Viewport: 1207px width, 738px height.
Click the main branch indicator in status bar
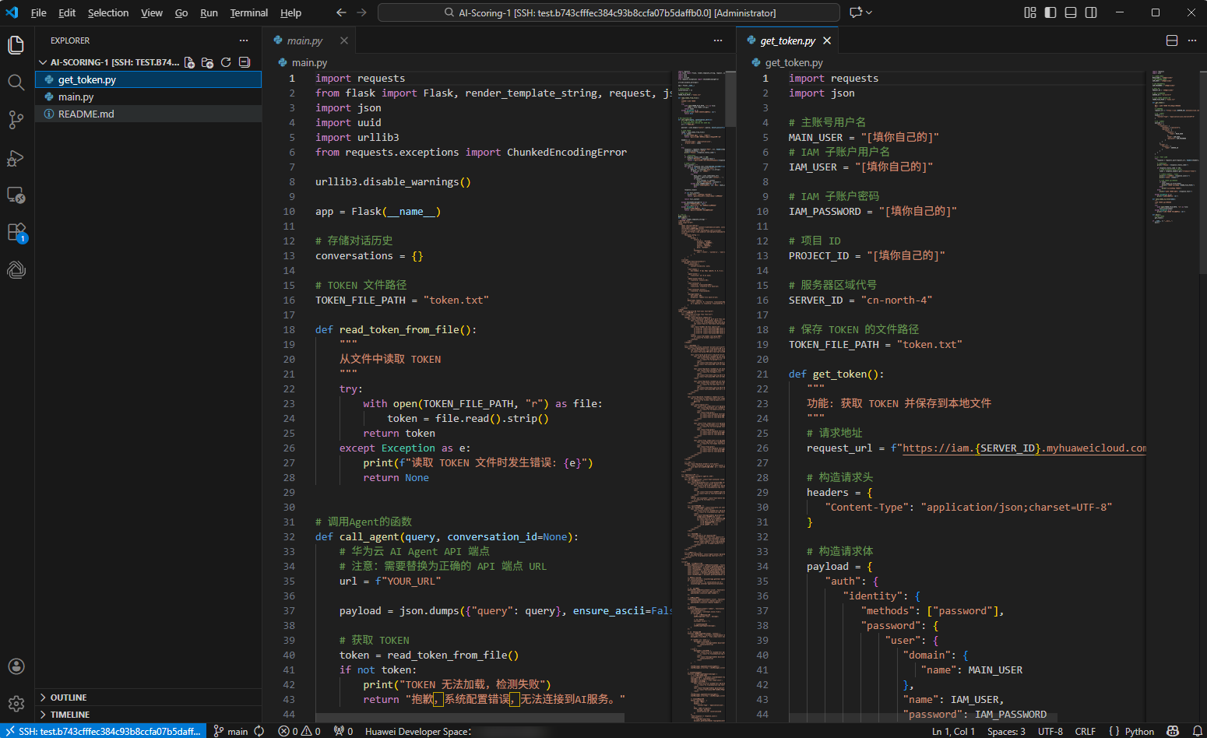click(230, 731)
